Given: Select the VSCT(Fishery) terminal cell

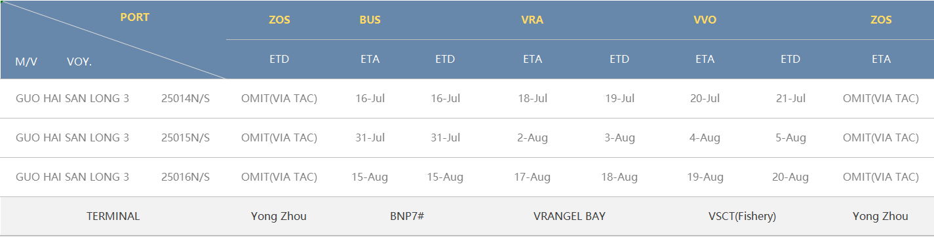Looking at the screenshot, I should pos(742,217).
